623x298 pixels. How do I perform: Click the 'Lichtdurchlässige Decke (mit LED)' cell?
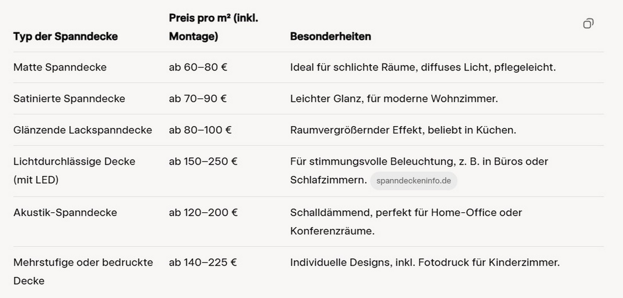[x=74, y=170]
